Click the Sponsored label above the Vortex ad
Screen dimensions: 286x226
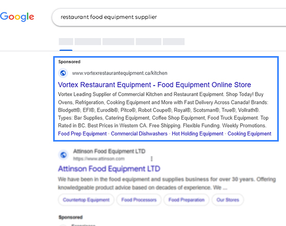pos(69,62)
